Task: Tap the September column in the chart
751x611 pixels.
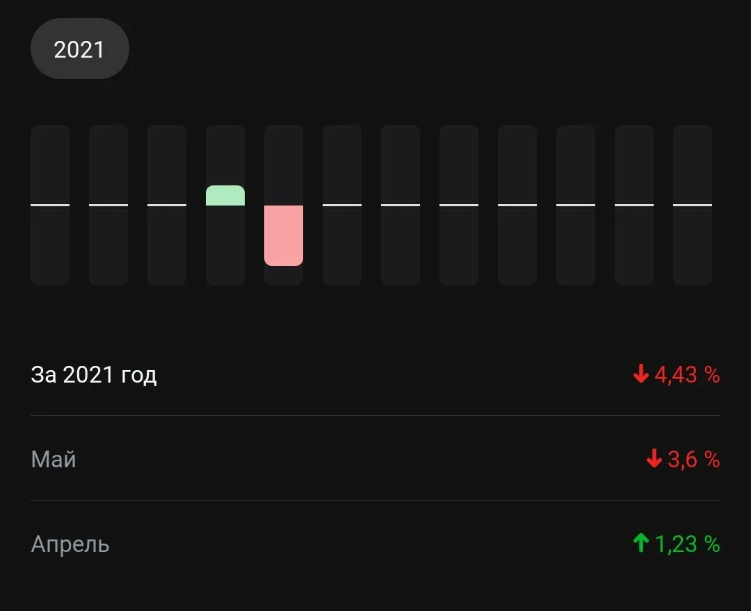Action: coord(517,205)
